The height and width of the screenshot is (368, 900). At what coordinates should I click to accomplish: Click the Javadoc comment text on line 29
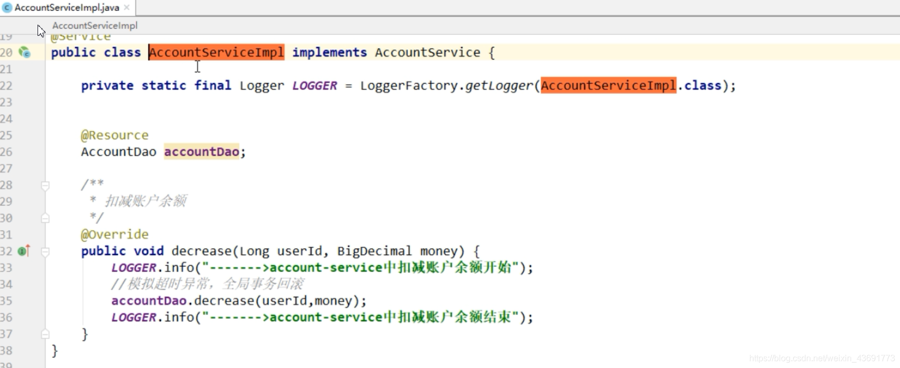coord(145,201)
